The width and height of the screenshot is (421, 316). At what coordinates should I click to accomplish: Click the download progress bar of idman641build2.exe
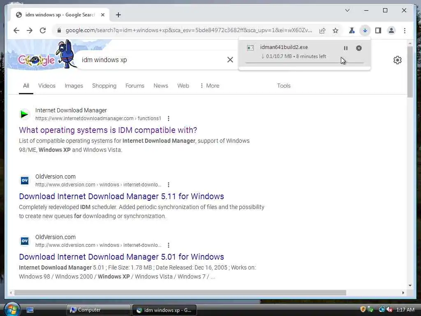(305, 63)
